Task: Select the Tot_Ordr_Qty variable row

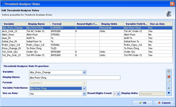Action: (87, 52)
